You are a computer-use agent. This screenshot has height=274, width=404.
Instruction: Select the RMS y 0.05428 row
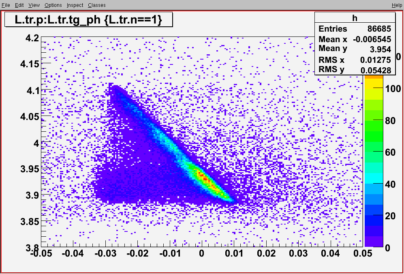355,70
